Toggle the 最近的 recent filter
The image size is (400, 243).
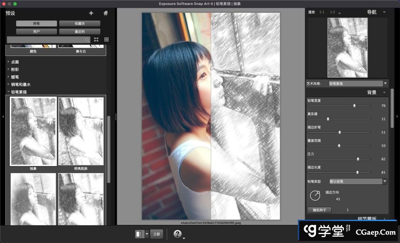79,32
